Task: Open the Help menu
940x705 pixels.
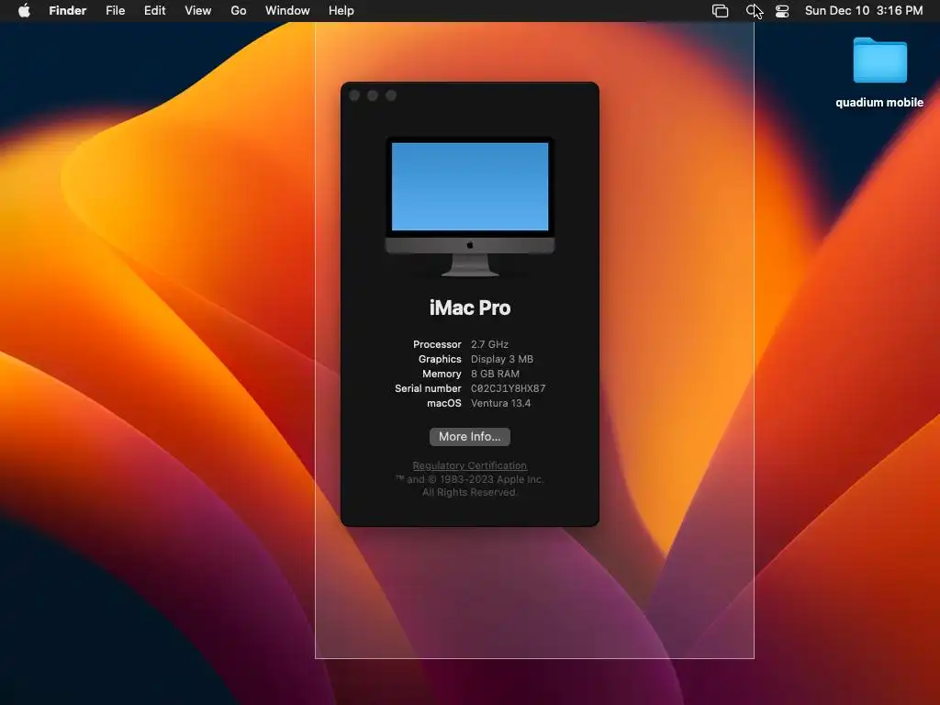Action: click(x=341, y=11)
